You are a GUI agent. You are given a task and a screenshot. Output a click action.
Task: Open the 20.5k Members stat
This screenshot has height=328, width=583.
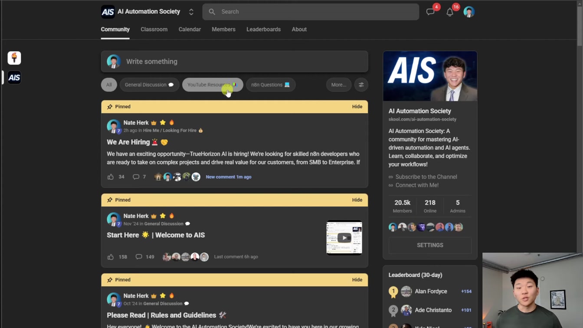click(402, 206)
